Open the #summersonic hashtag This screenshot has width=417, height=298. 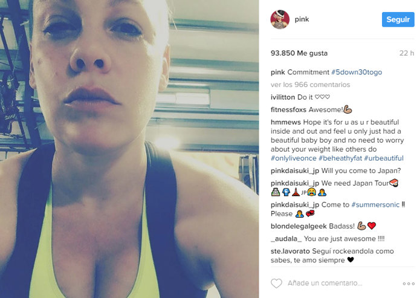tap(375, 204)
